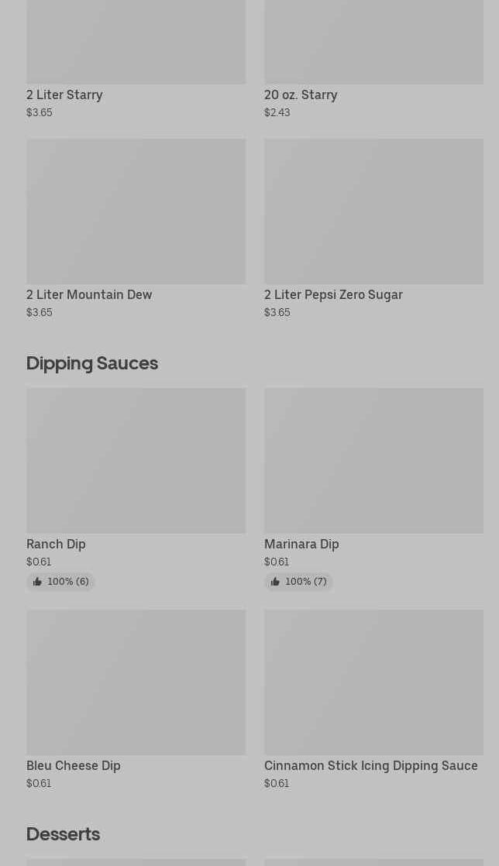Screen dimensions: 499x866
Task: Click the Marinara Dip item name
Action: (301, 544)
